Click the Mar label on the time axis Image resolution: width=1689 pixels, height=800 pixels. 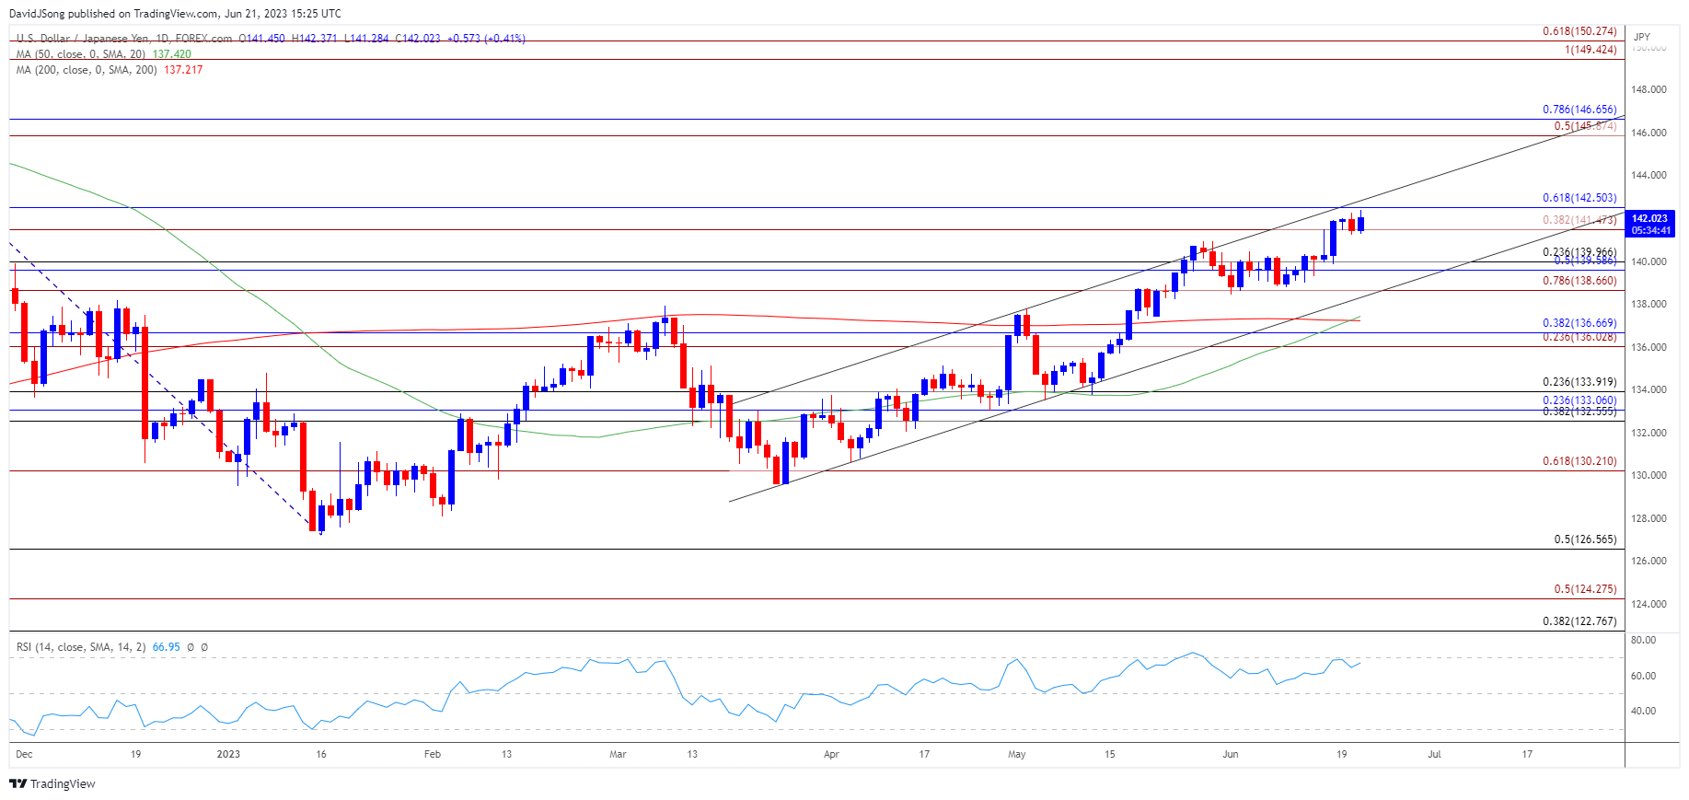[x=618, y=754]
